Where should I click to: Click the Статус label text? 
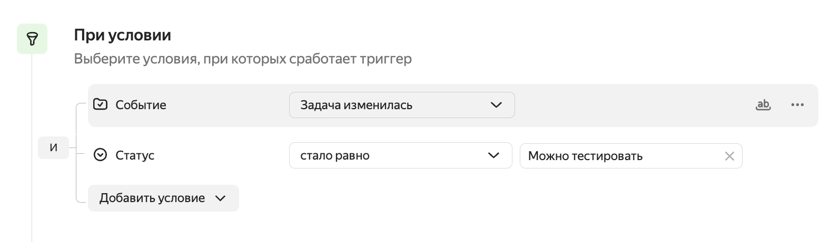click(x=135, y=155)
